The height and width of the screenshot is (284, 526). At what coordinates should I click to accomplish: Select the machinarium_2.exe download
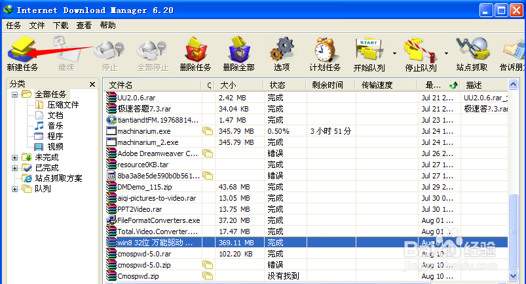coord(306,142)
